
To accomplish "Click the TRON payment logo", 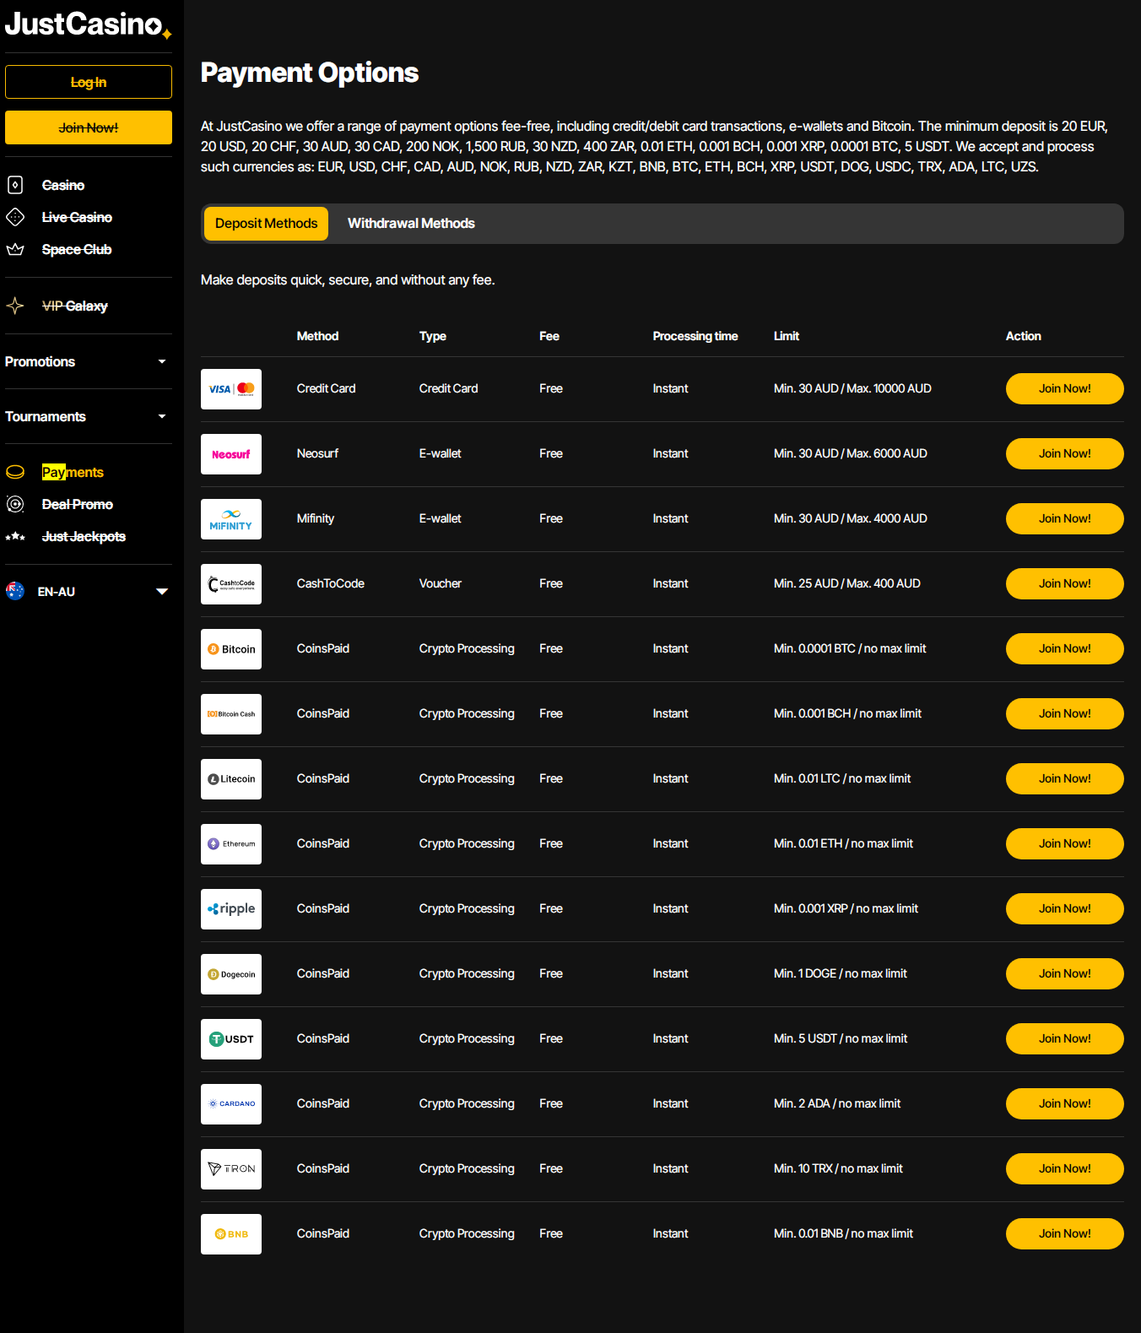I will [230, 1169].
